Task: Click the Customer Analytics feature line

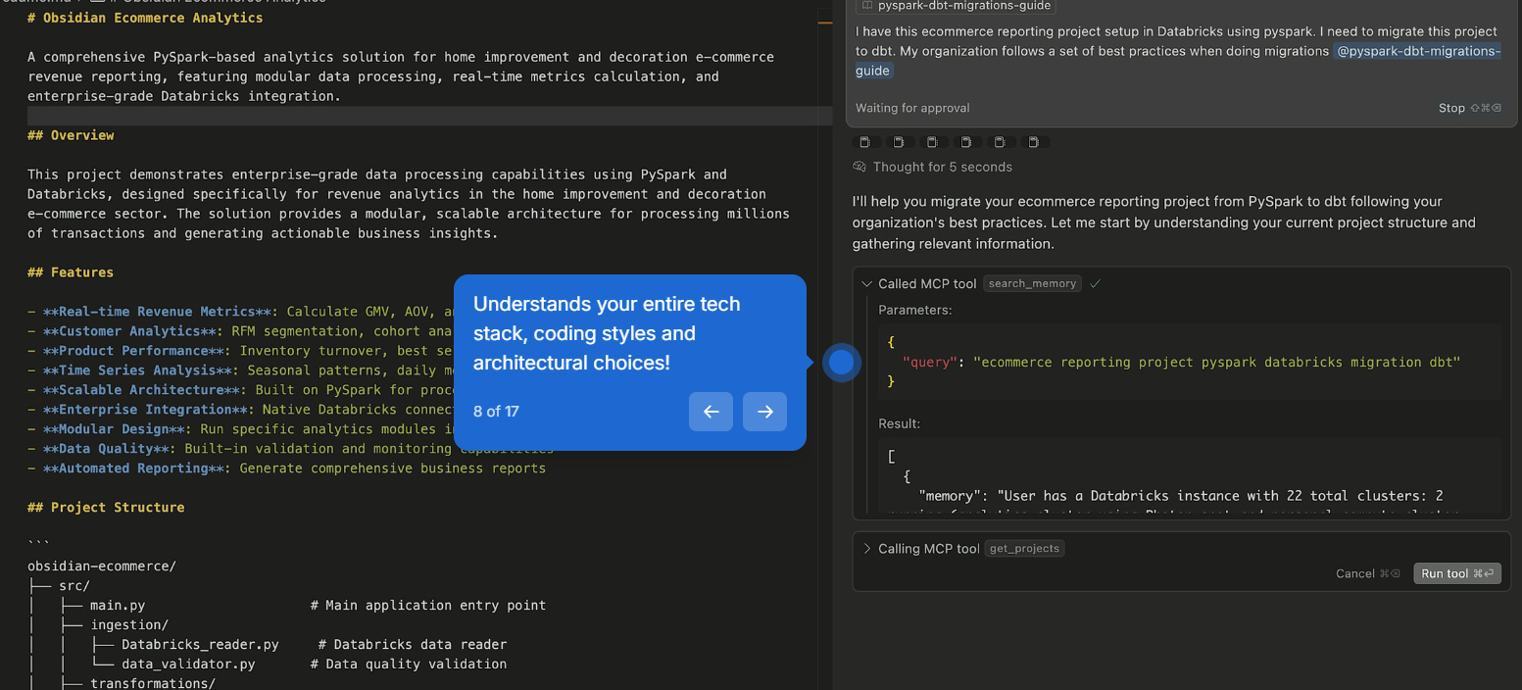Action: 240,331
